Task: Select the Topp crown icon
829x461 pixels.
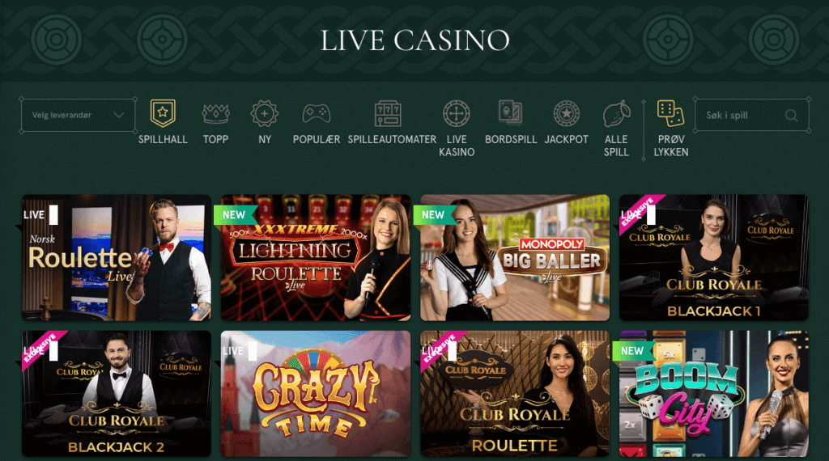Action: [x=215, y=113]
